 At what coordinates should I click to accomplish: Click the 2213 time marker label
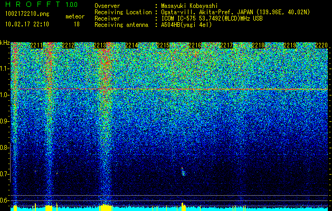click(100, 45)
